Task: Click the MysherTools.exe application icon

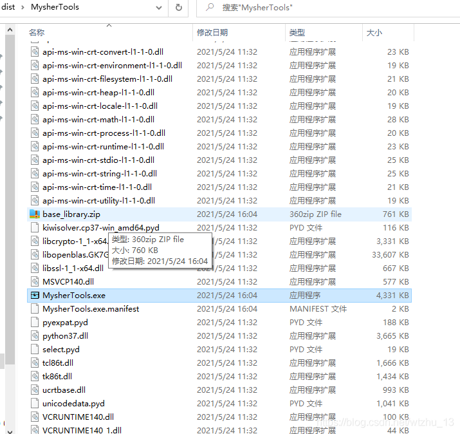Action: pyautogui.click(x=35, y=296)
